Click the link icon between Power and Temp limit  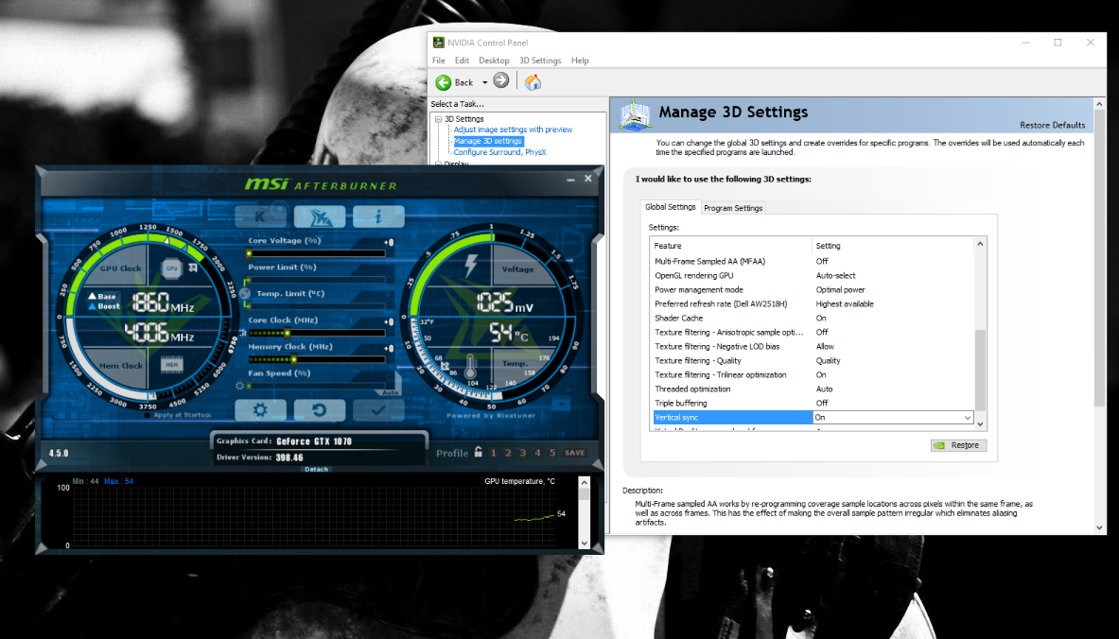[x=246, y=293]
